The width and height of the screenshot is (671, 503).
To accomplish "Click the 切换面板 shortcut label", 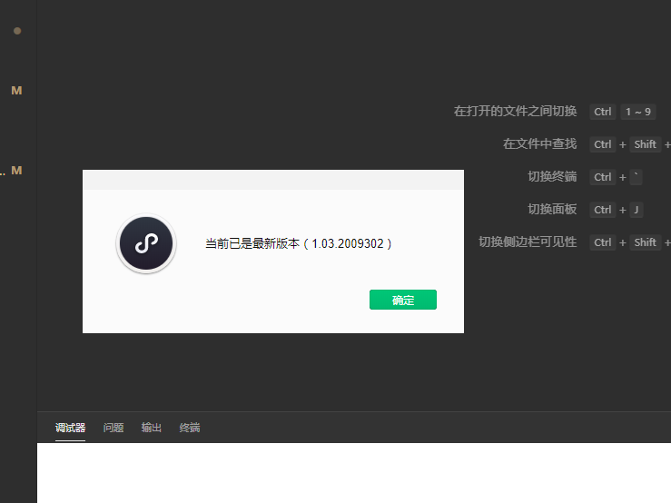I will [x=552, y=210].
